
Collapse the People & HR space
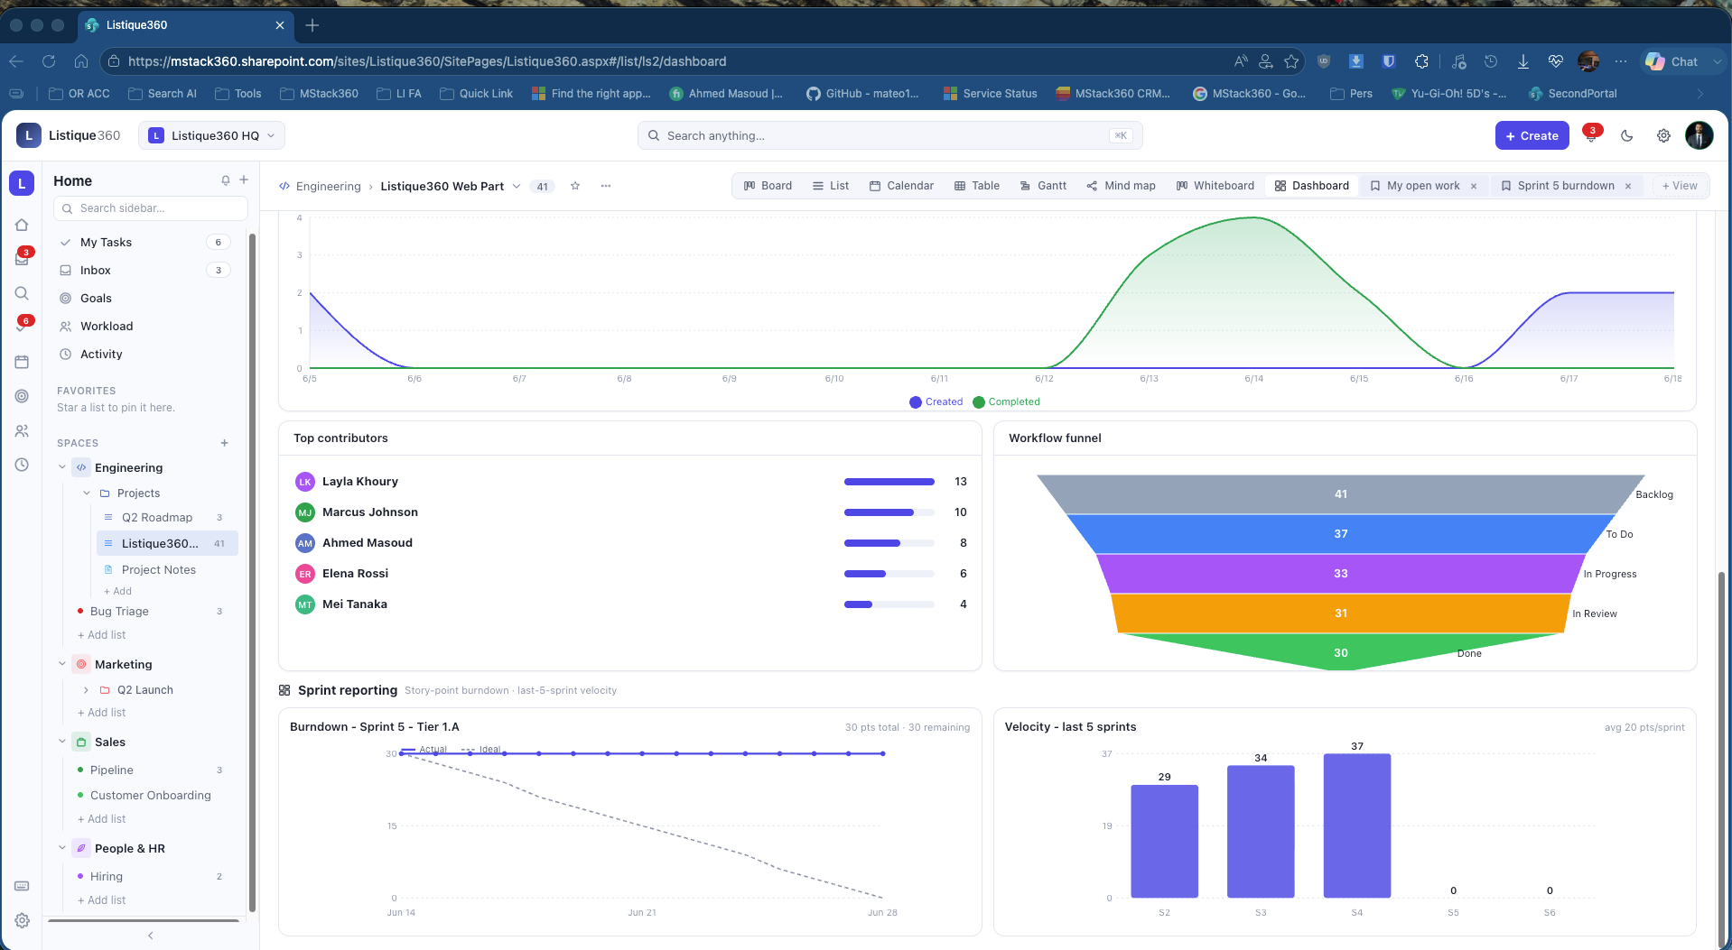[62, 848]
